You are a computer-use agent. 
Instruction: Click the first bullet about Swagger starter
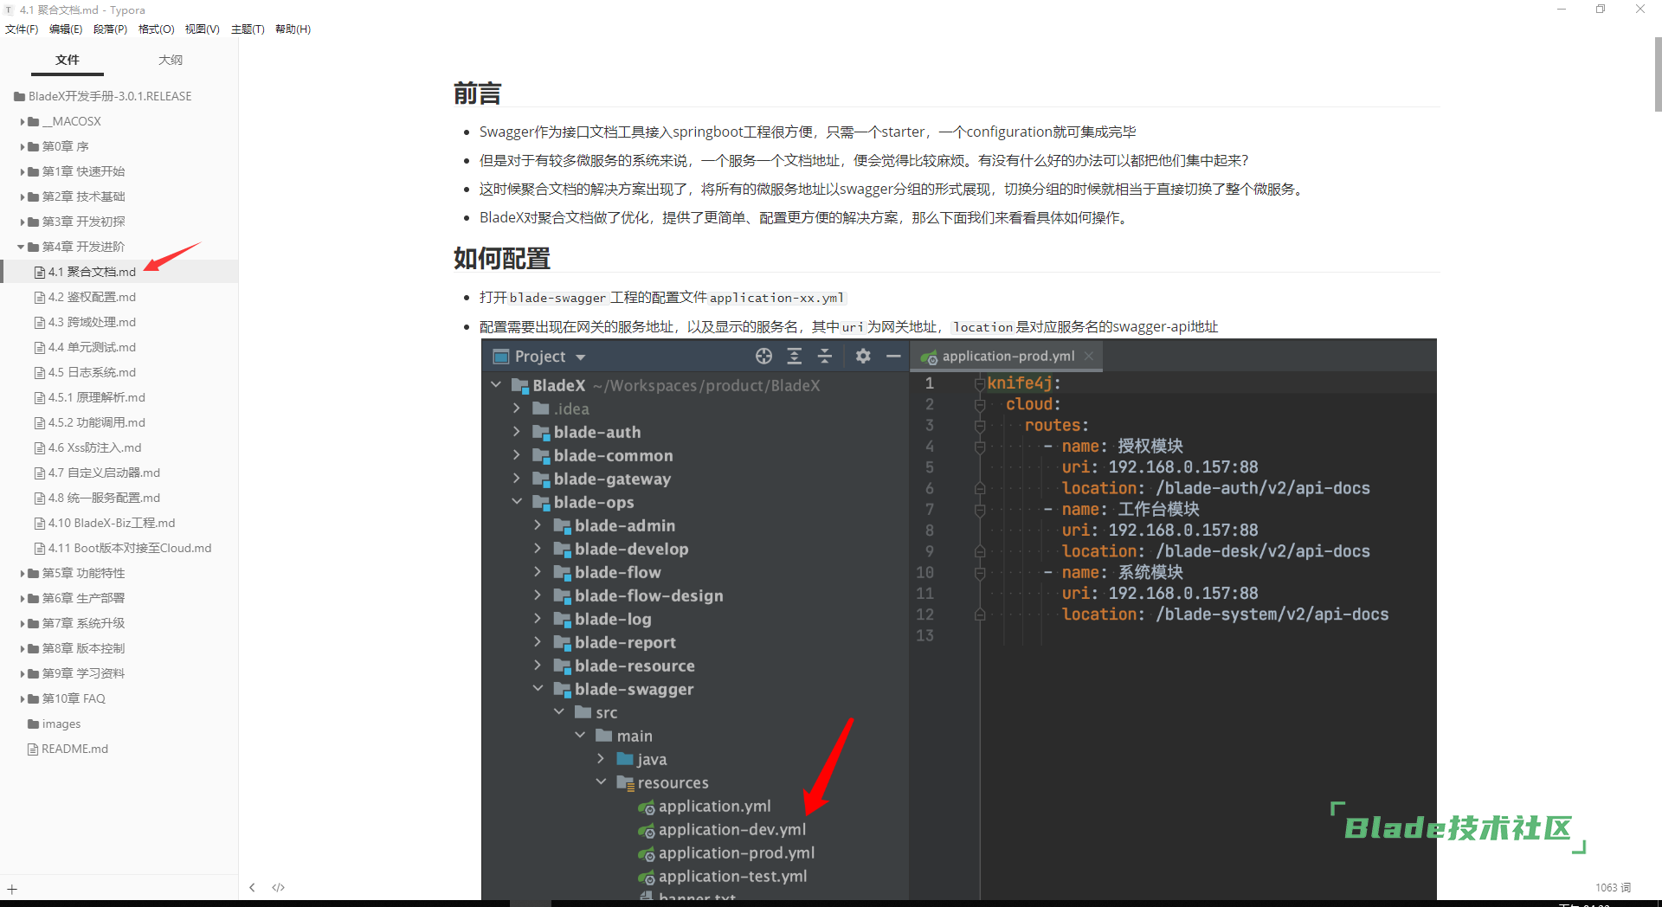point(807,132)
